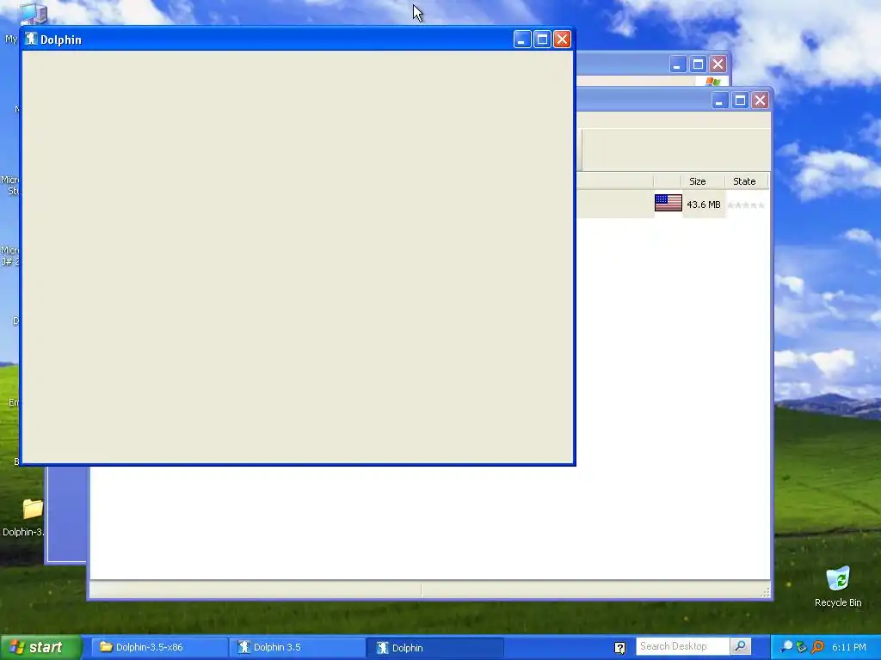Open the Recycle Bin desktop icon
The height and width of the screenshot is (660, 881).
[838, 578]
